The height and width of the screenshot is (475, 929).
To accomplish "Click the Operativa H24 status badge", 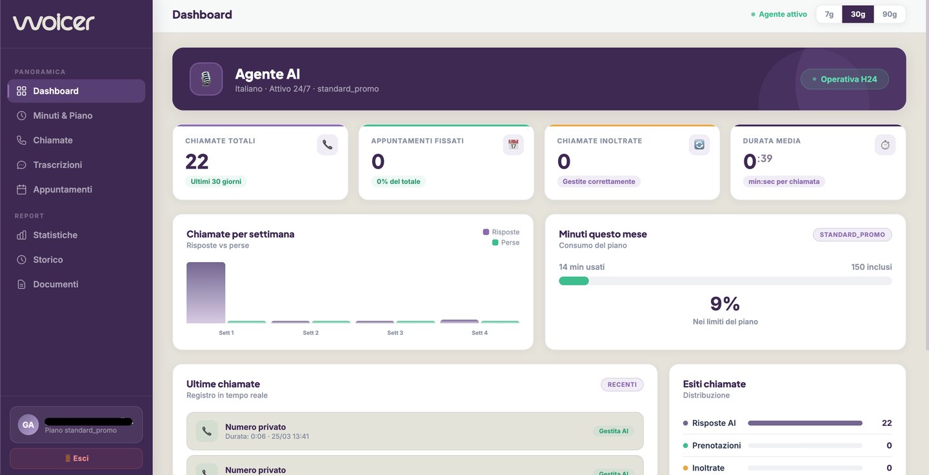I will (844, 79).
